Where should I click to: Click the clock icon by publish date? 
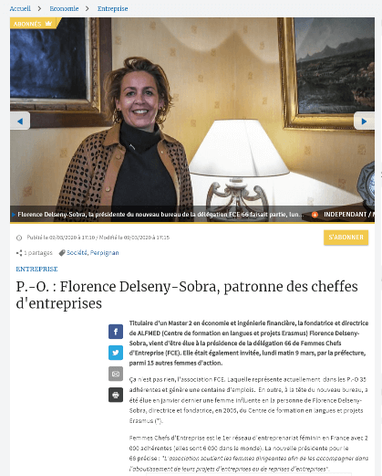pyautogui.click(x=19, y=238)
